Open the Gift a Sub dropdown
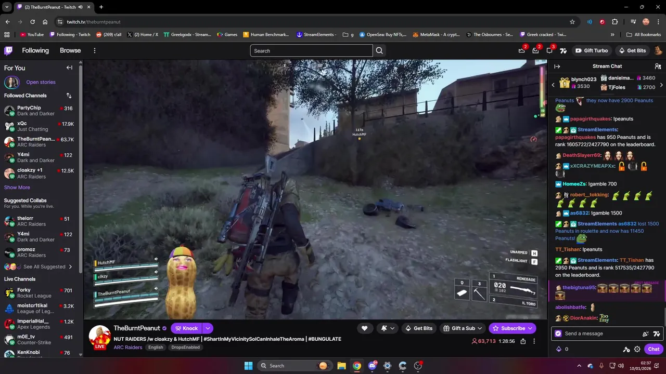 coord(463,328)
